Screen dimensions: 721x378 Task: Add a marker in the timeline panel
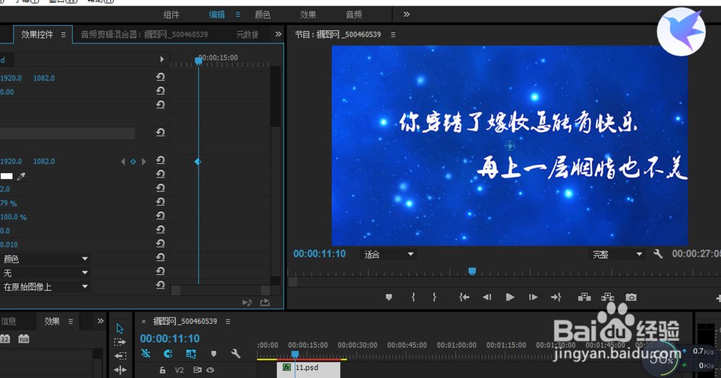point(213,353)
